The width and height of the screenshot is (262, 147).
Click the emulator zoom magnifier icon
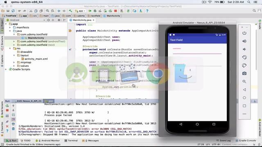pos(244,82)
